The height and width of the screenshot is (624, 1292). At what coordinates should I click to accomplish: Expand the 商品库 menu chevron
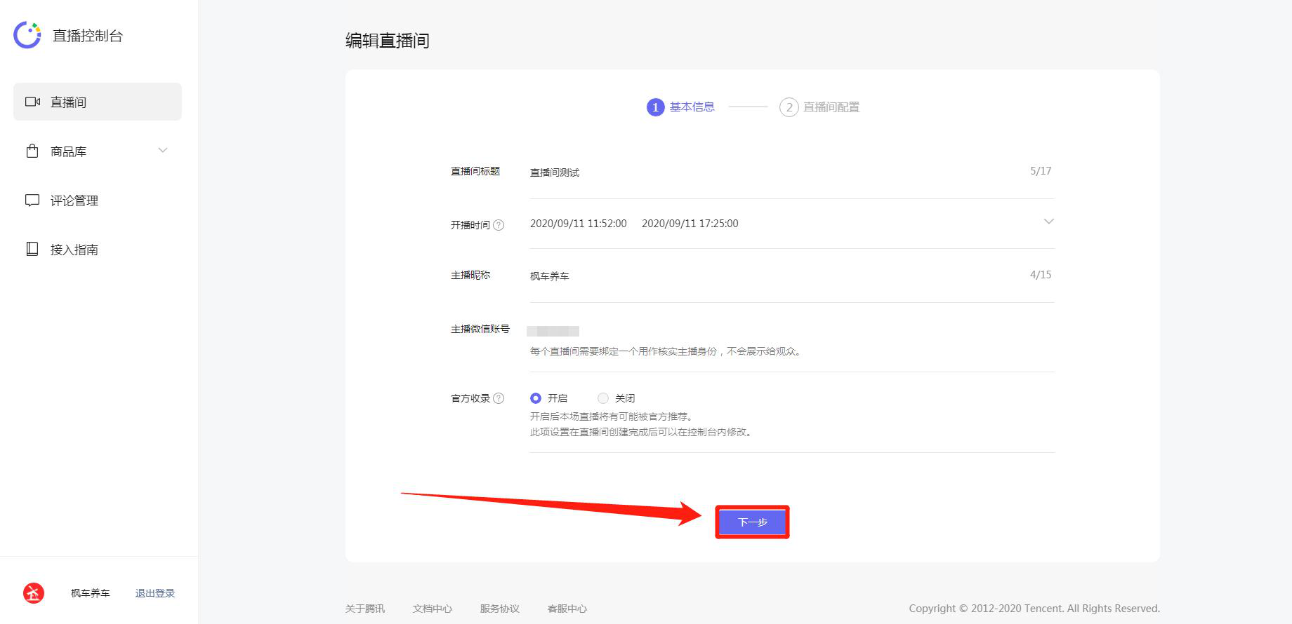[x=163, y=150]
